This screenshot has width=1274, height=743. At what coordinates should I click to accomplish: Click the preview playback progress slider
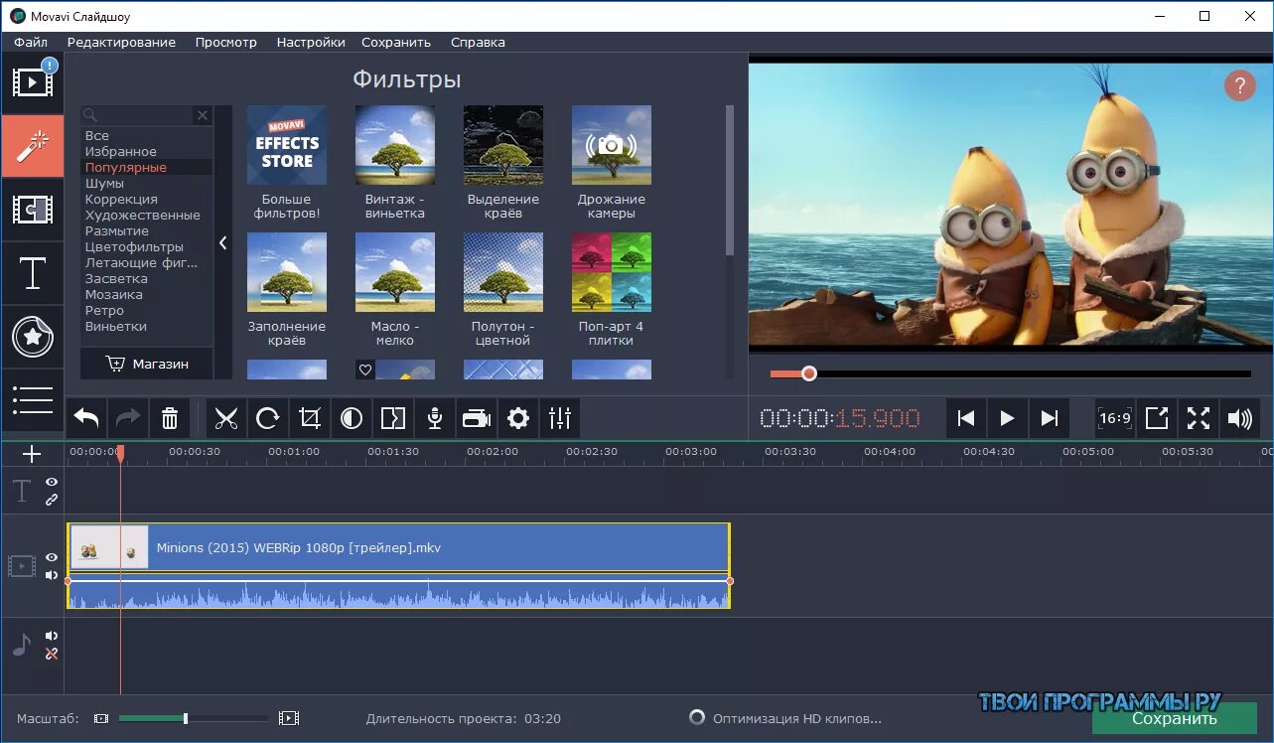pyautogui.click(x=1010, y=373)
